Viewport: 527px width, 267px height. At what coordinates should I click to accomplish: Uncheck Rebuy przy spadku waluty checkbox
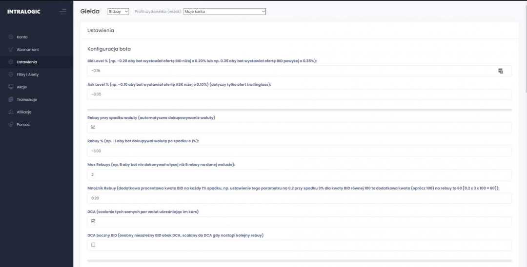point(93,127)
